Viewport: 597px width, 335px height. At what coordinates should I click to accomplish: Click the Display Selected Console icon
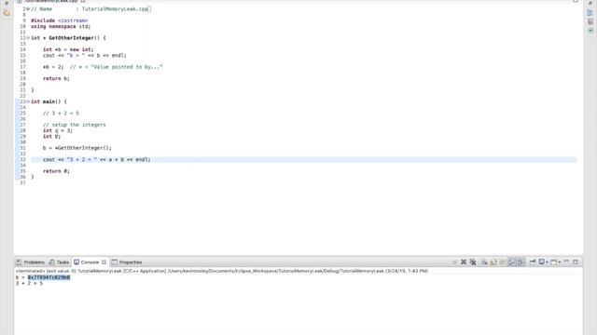click(541, 262)
